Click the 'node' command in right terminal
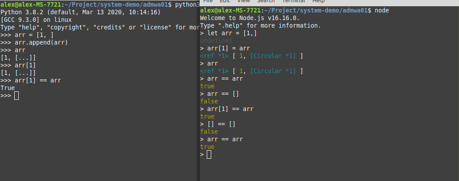459x181 pixels. coord(382,11)
